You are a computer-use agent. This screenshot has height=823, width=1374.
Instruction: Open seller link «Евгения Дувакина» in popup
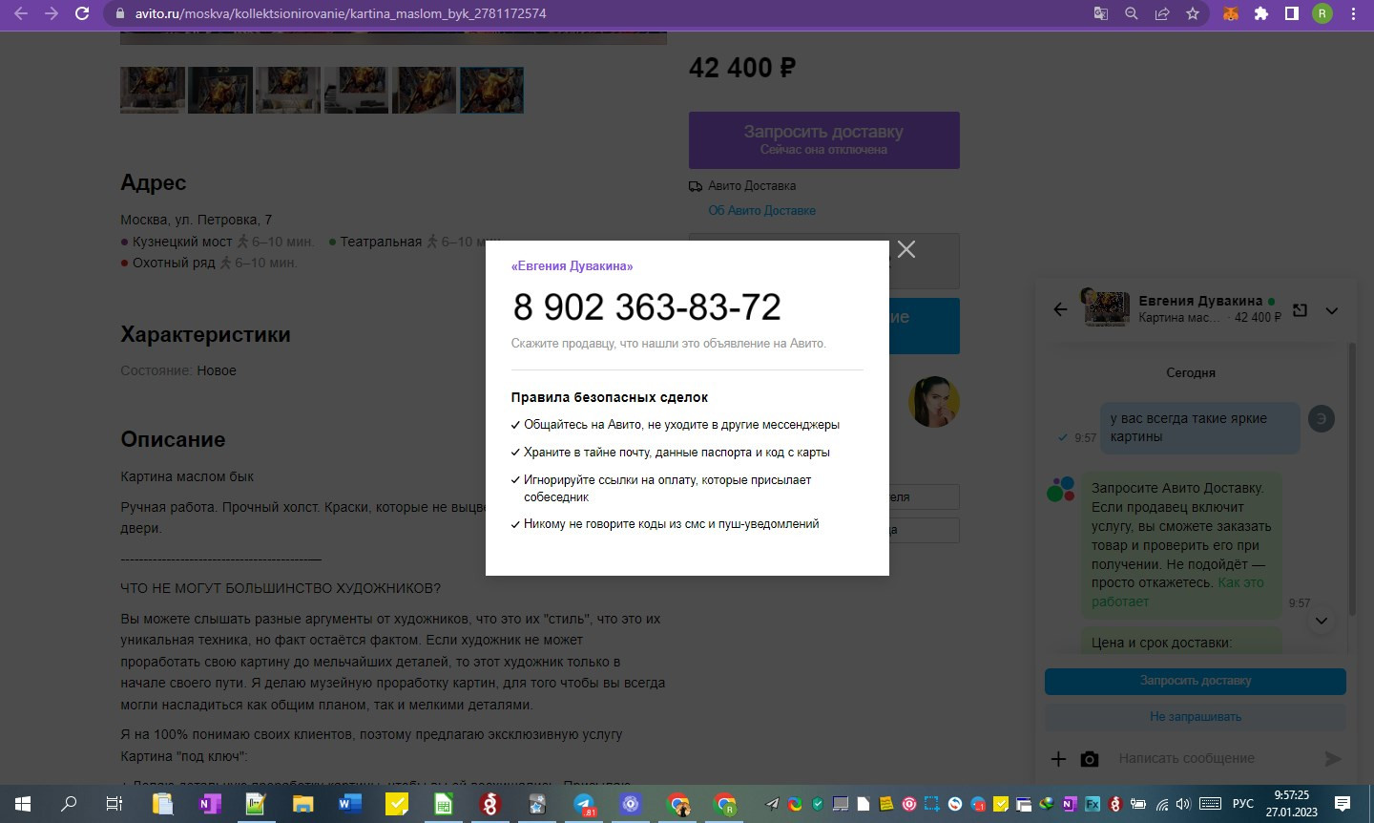click(572, 266)
